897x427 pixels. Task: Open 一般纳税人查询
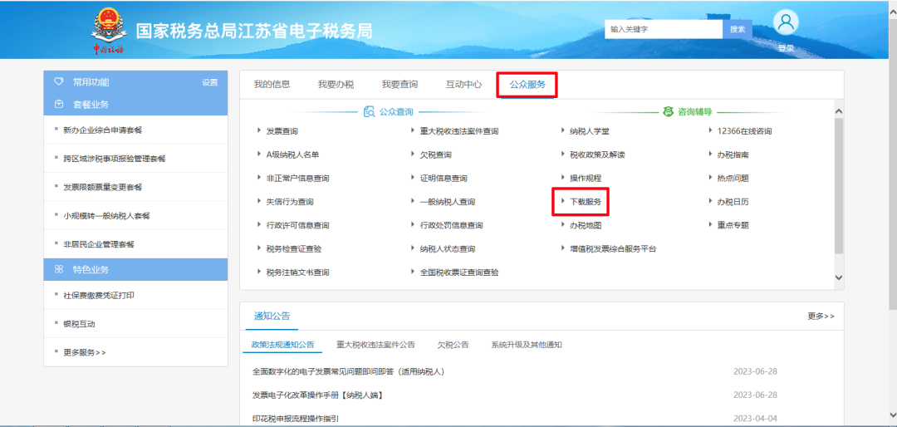pyautogui.click(x=448, y=202)
